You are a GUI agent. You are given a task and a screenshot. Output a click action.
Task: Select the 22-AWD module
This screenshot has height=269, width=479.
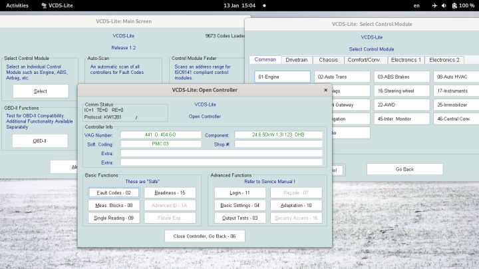tap(402, 105)
